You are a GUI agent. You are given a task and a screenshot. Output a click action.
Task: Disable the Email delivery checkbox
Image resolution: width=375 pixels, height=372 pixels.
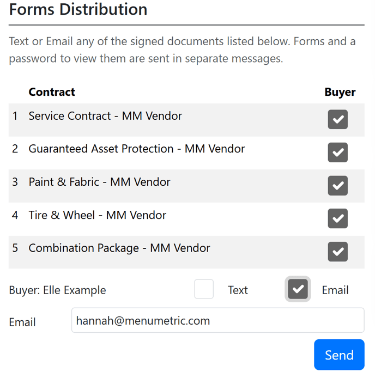(298, 289)
